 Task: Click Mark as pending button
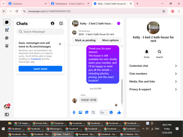coord(85,40)
